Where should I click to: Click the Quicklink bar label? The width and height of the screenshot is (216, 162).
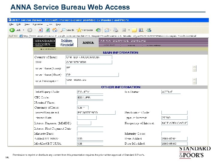tap(48, 49)
